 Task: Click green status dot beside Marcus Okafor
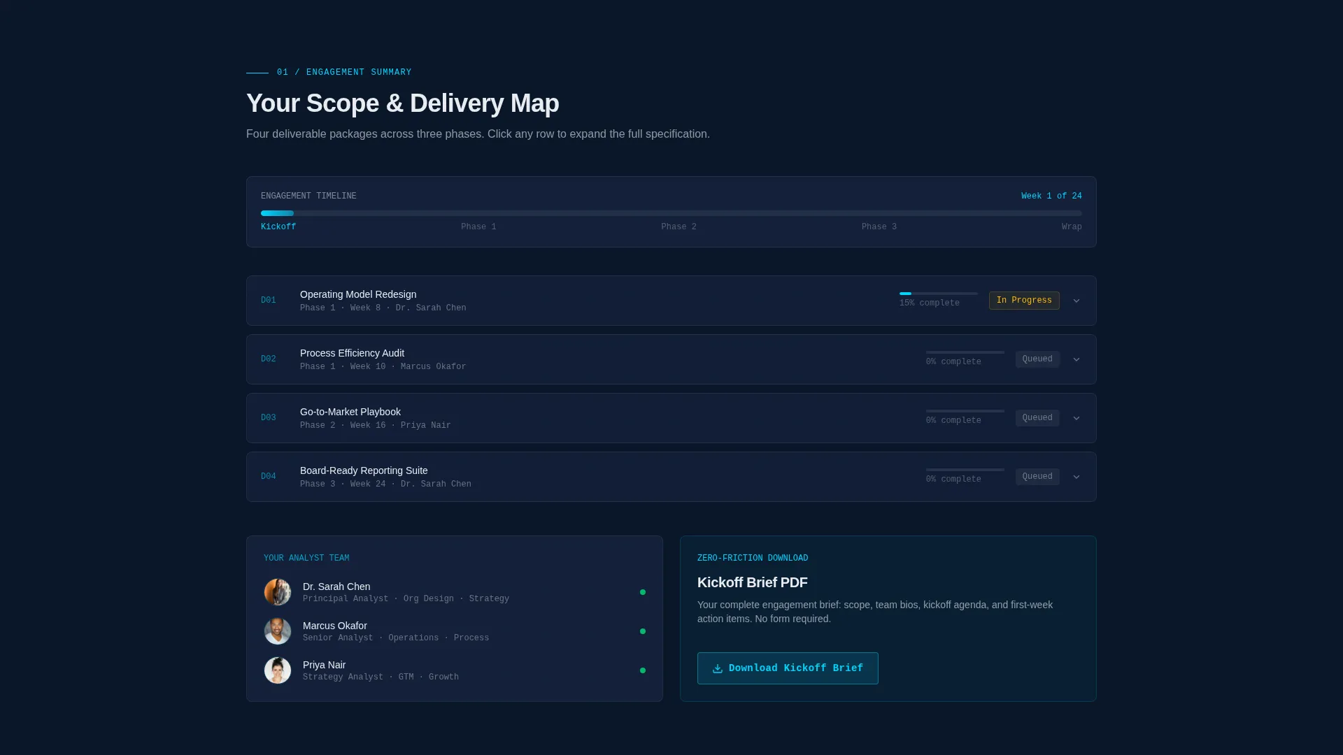tap(643, 631)
